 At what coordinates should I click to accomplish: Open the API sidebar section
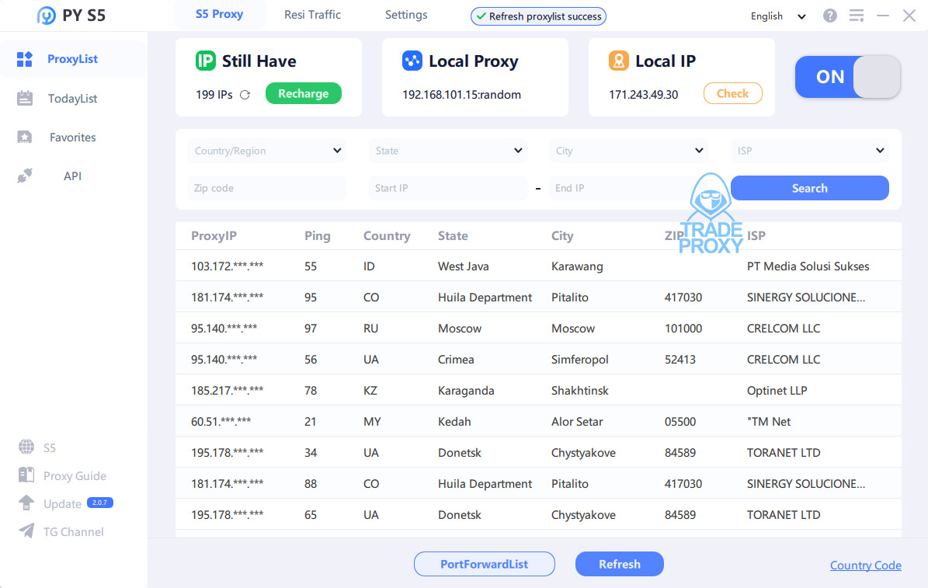[x=72, y=176]
